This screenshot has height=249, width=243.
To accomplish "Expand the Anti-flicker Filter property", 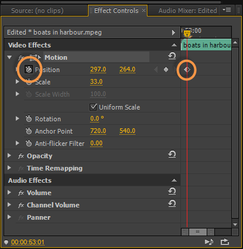I will tap(18, 143).
